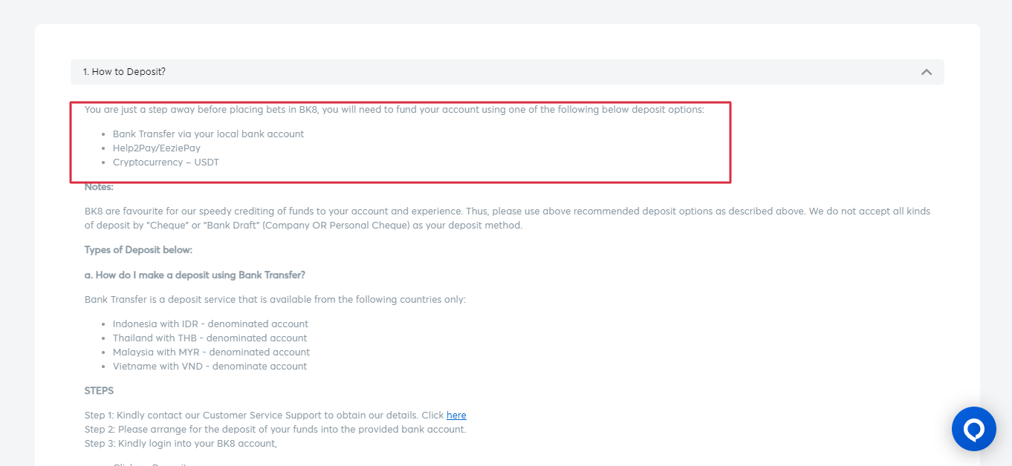Select the Indonesia with IDR list item
This screenshot has height=466, width=1012.
click(210, 324)
